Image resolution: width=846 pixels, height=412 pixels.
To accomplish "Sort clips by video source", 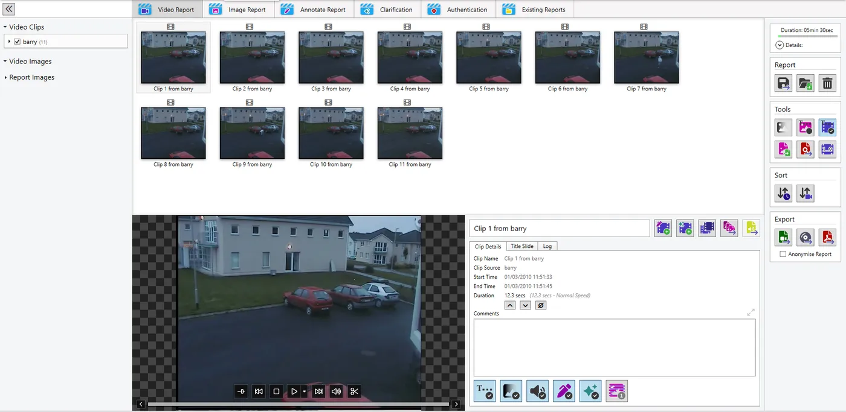I will [806, 193].
